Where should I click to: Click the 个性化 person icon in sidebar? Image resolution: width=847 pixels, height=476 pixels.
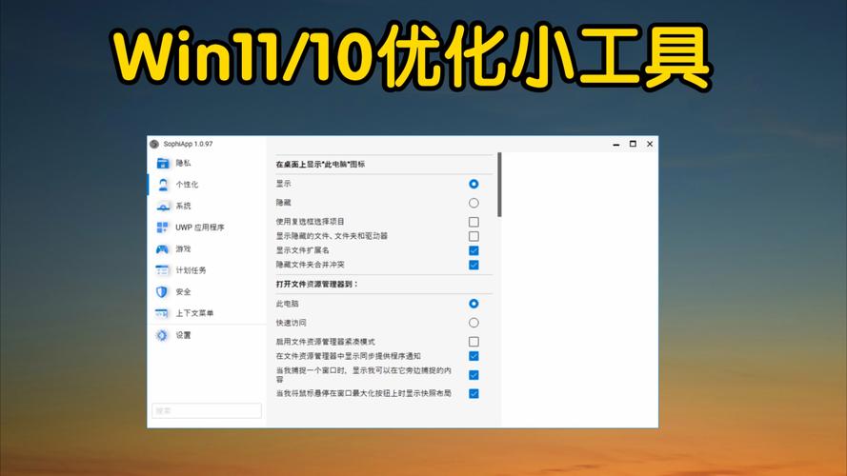pos(163,185)
